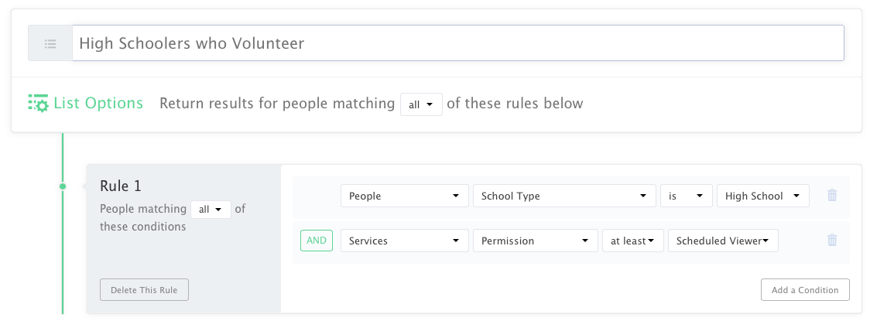Expand the School Type field dropdown
Screen dimensions: 870x321
coord(563,196)
